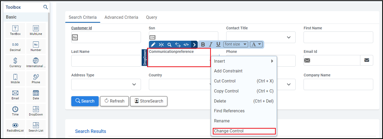This screenshot has width=383, height=139.
Task: Click the Ssn input field
Action: 183,37
